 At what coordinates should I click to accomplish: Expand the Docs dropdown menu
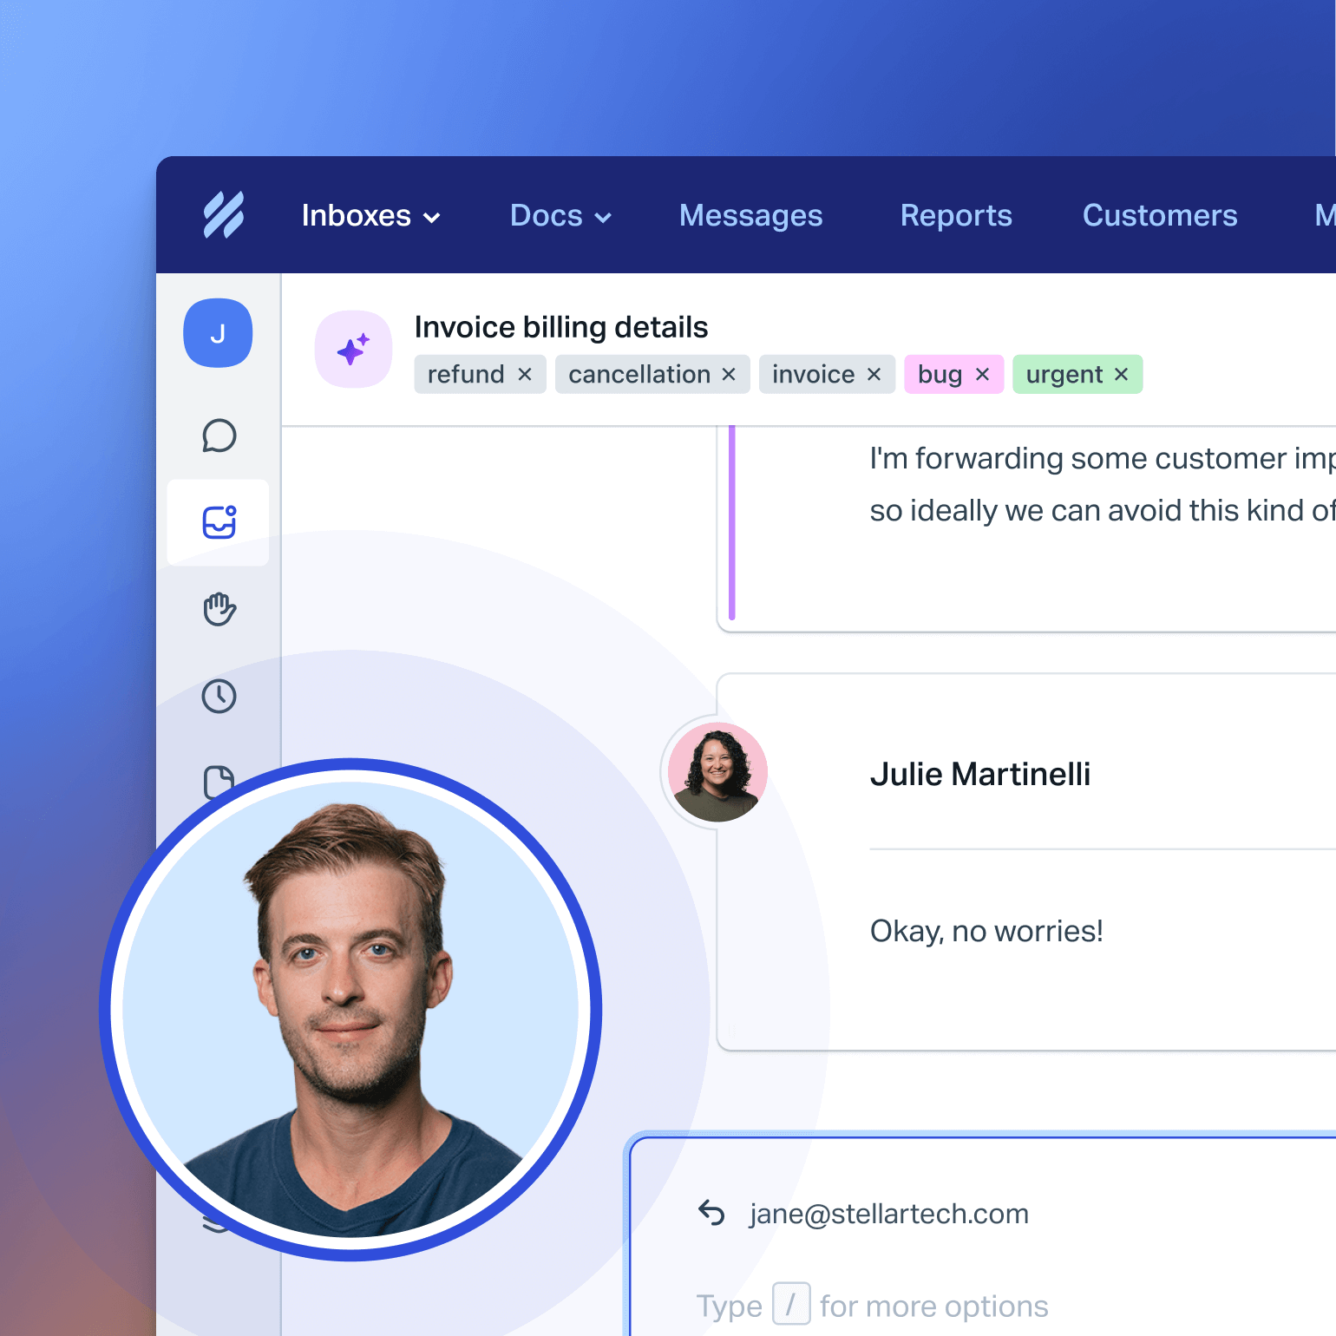point(560,215)
